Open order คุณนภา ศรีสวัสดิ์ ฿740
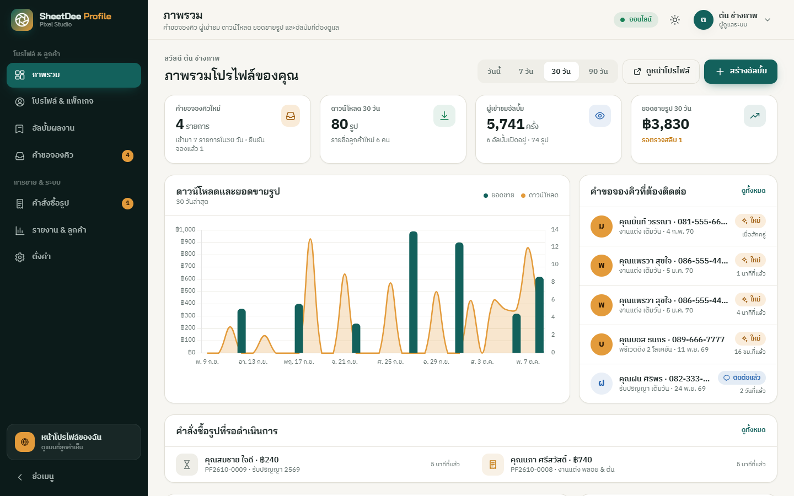 coord(624,465)
